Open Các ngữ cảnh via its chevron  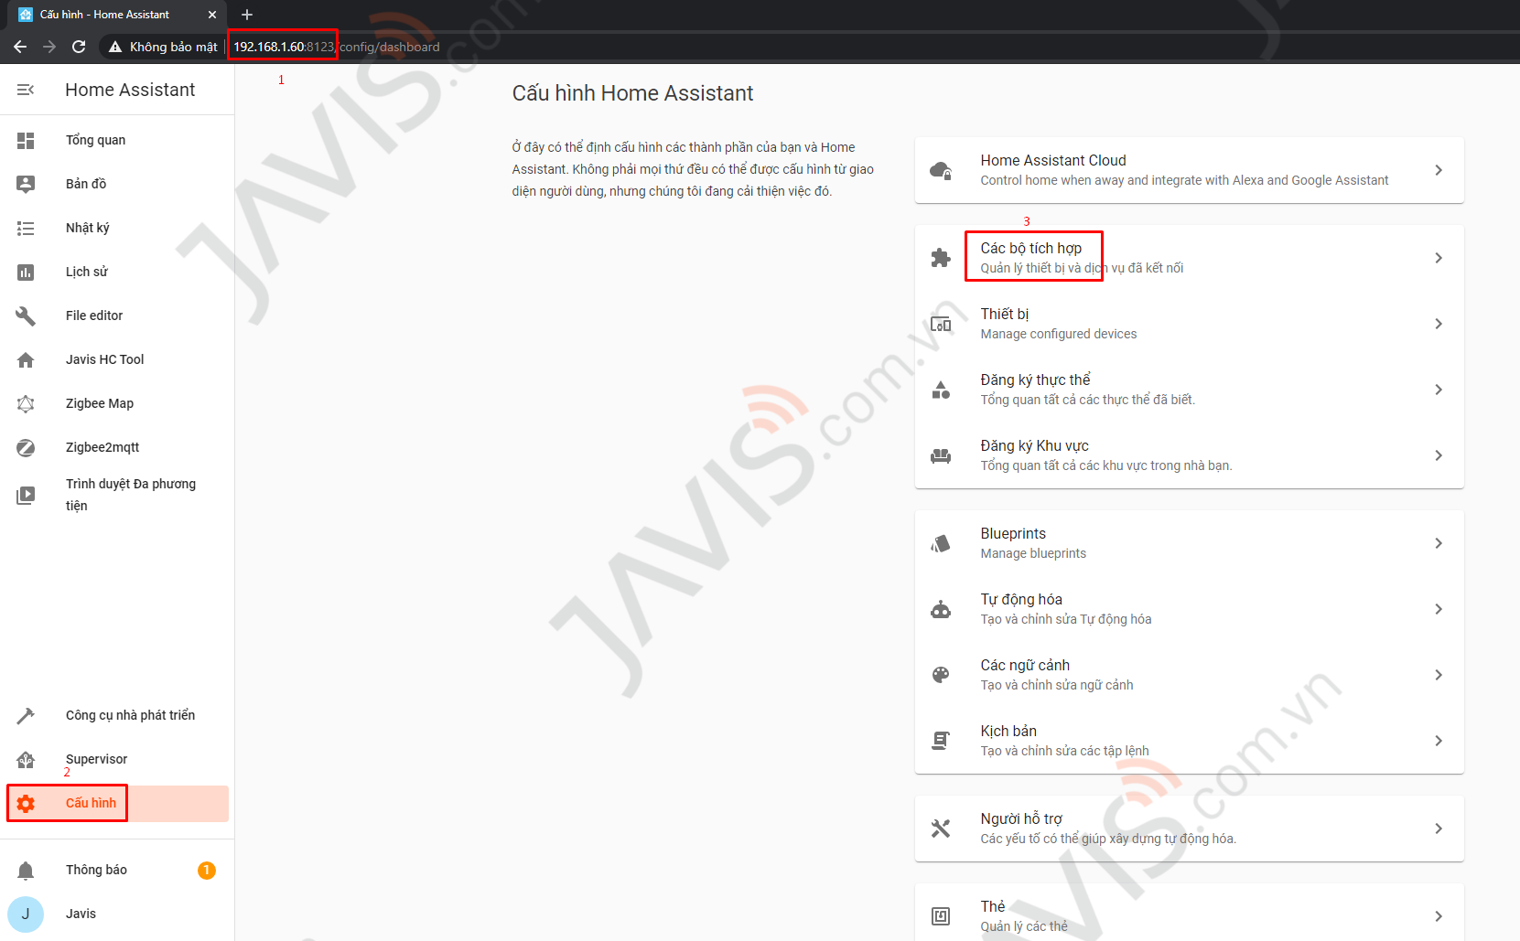(x=1439, y=675)
